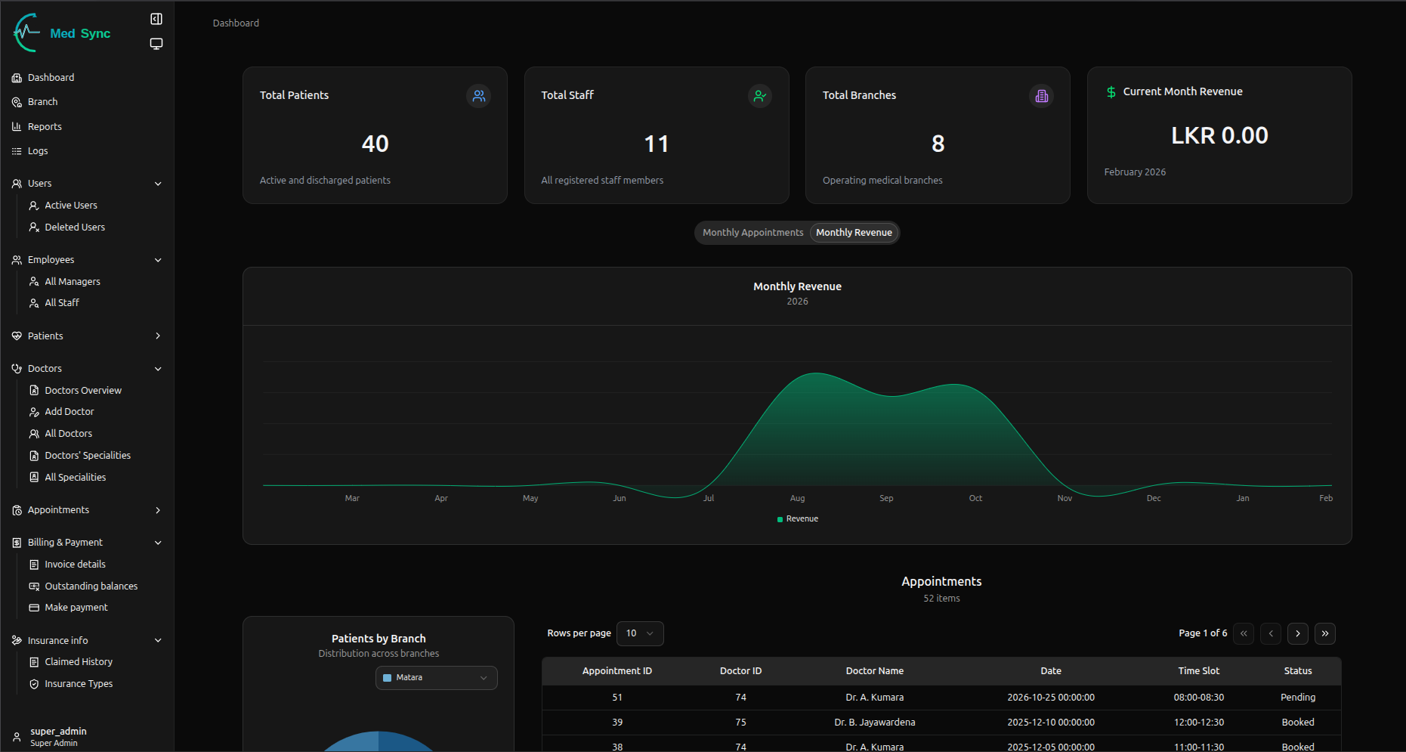Go to last page of appointments
This screenshot has width=1406, height=752.
pos(1324,633)
